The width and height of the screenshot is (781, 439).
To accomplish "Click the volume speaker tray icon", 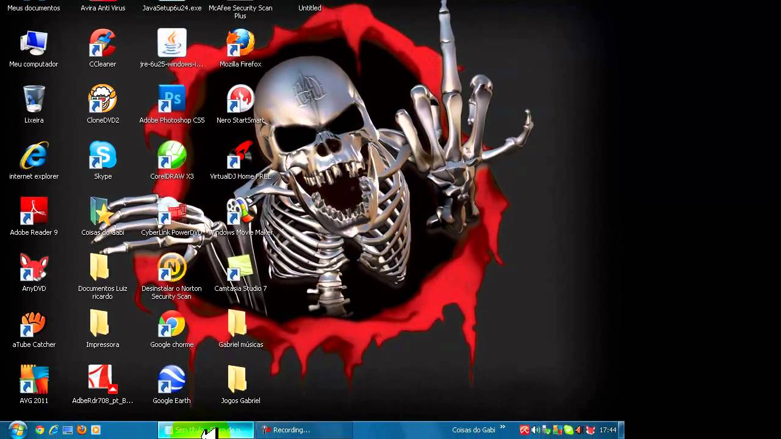I will (535, 430).
